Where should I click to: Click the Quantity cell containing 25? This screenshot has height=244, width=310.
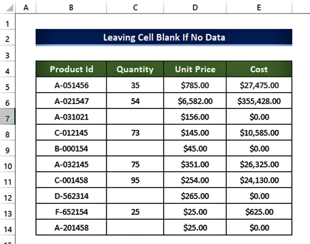[x=135, y=212]
